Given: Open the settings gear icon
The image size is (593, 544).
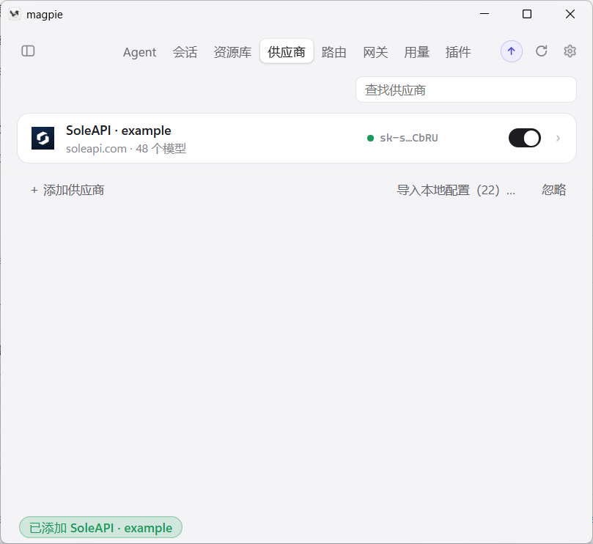Looking at the screenshot, I should (570, 51).
